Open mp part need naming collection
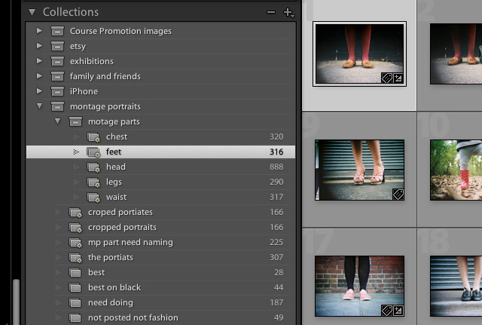 click(x=130, y=243)
